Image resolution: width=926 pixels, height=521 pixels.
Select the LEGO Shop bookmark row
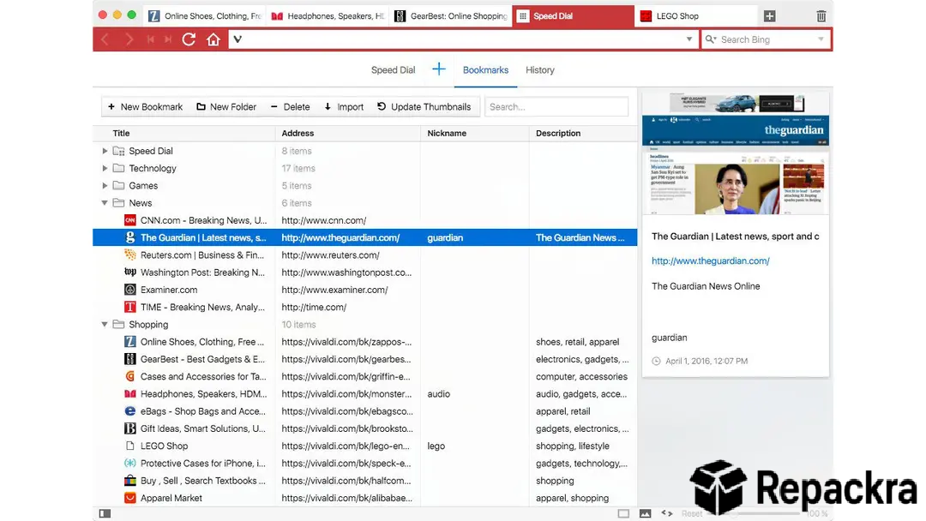365,446
